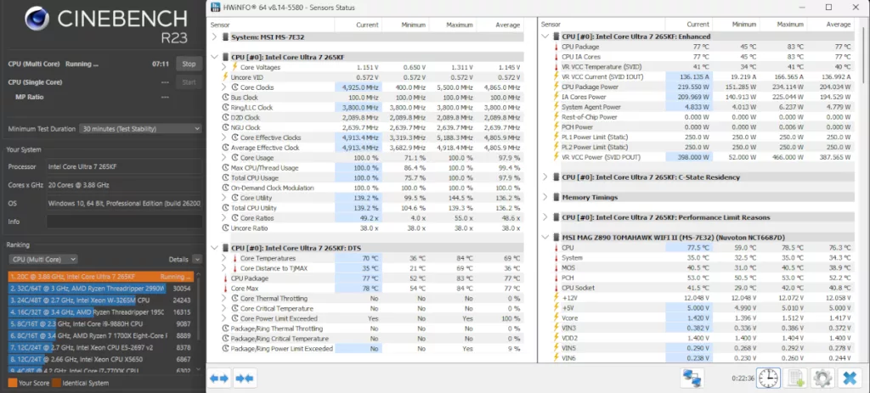Expand the Core Effective Clocks row
This screenshot has height=393, width=870.
coord(223,138)
